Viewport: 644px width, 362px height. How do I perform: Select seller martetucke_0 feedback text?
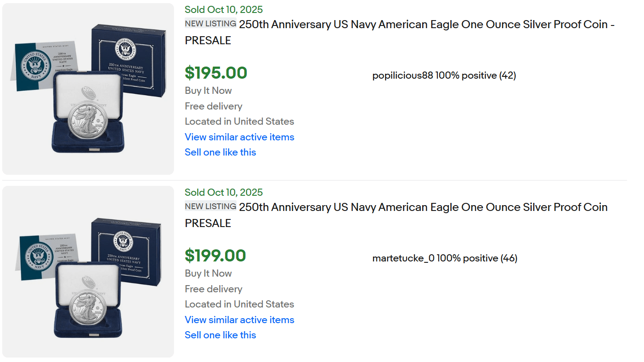(x=445, y=258)
